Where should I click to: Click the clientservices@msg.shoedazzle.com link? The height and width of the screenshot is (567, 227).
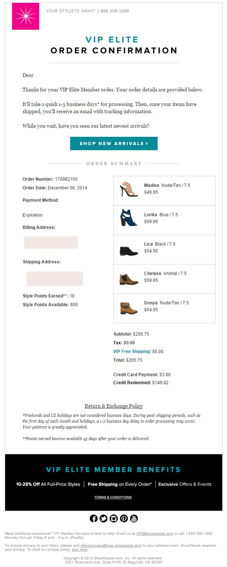[x=111, y=545]
